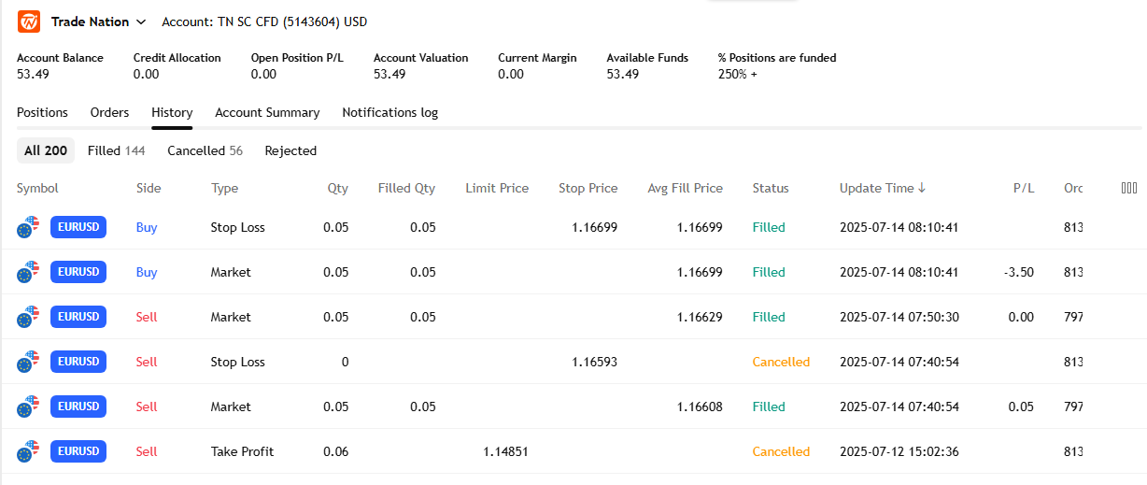1147x485 pixels.
Task: Click the flag icon on 07:50:30 Sell row
Action: coord(29,317)
